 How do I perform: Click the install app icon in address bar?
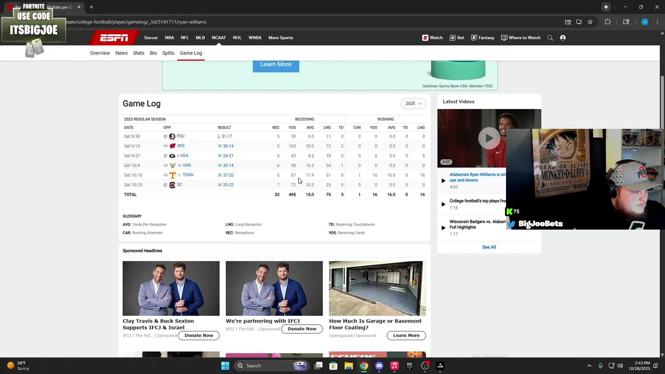(x=579, y=22)
